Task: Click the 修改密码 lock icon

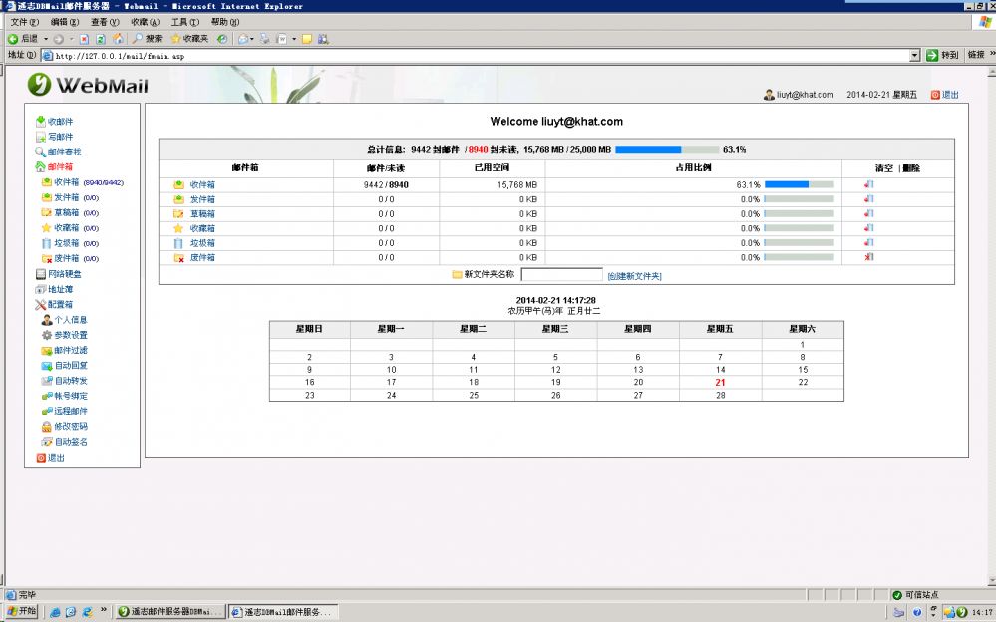Action: click(x=47, y=427)
